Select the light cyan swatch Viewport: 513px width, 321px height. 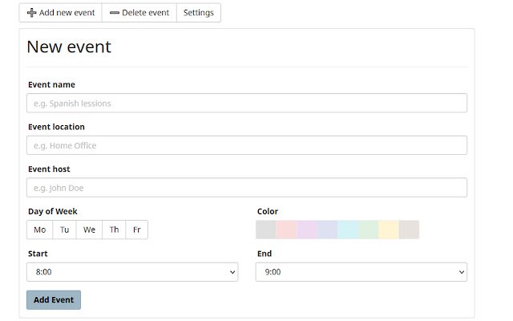point(348,230)
